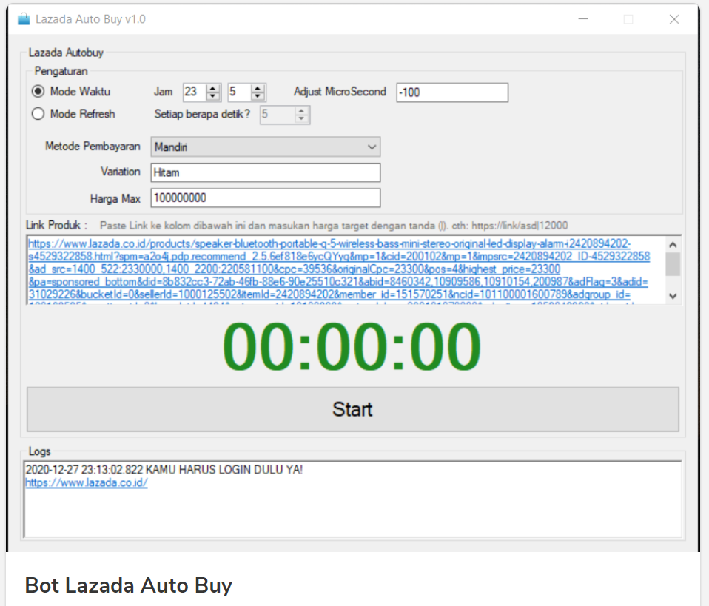Click the Pengaturan group label
709x606 pixels.
click(x=61, y=71)
